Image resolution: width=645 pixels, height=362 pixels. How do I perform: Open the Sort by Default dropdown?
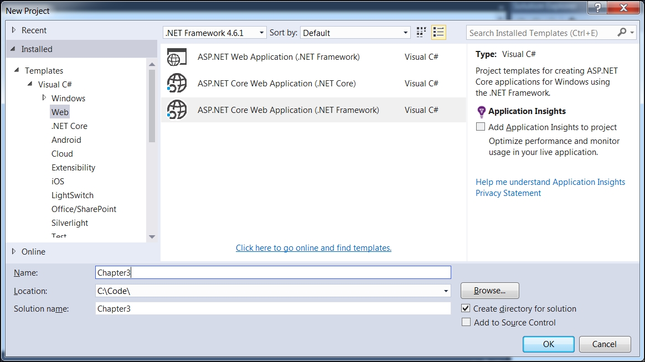[355, 33]
